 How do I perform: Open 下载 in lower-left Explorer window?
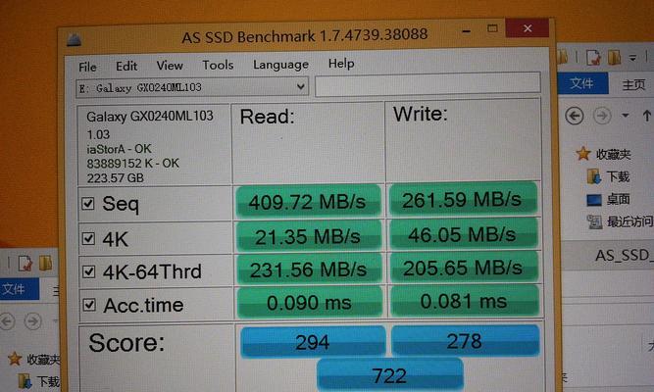(39, 381)
